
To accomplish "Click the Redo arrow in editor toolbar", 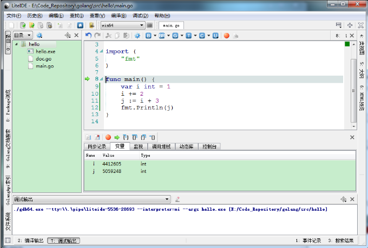I will point(97,36).
